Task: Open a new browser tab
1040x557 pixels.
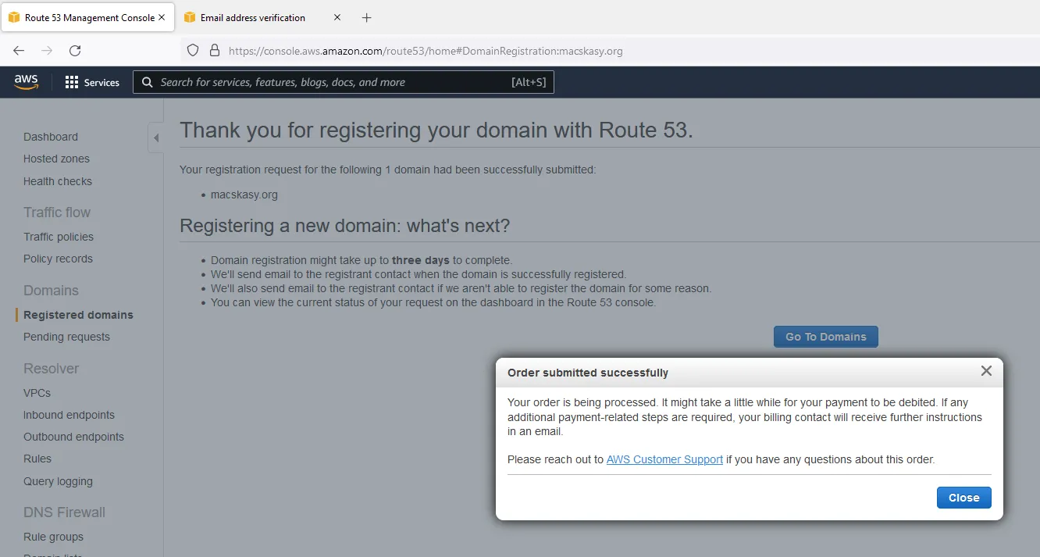Action: [x=367, y=17]
